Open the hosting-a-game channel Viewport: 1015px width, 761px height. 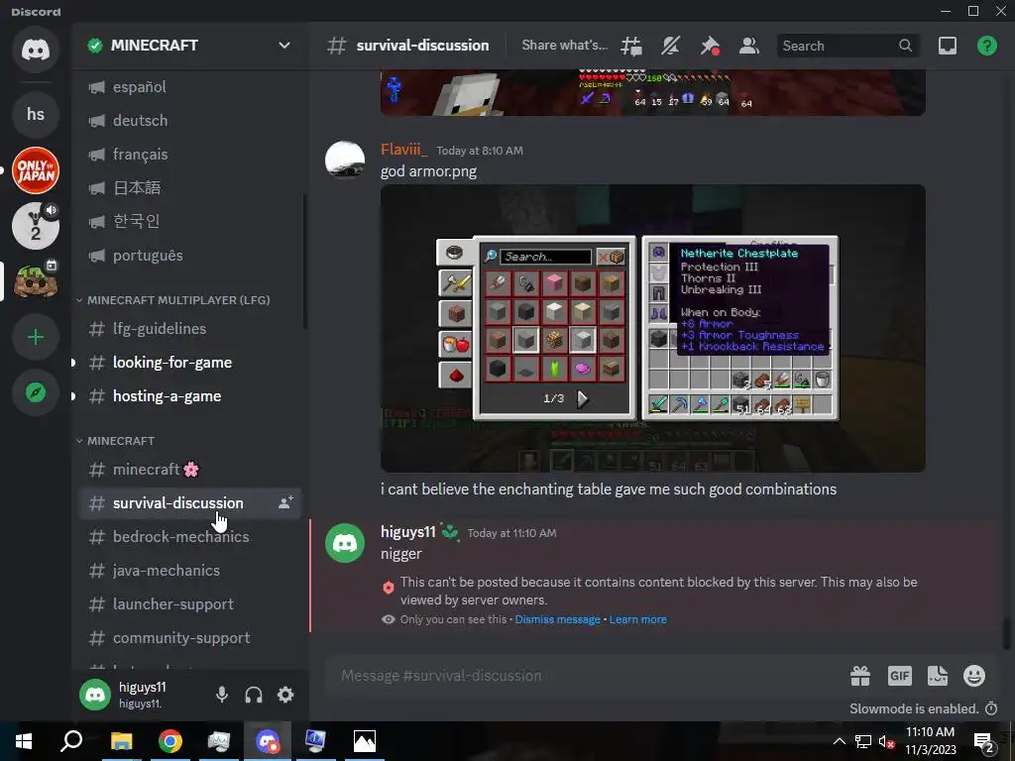tap(189, 396)
